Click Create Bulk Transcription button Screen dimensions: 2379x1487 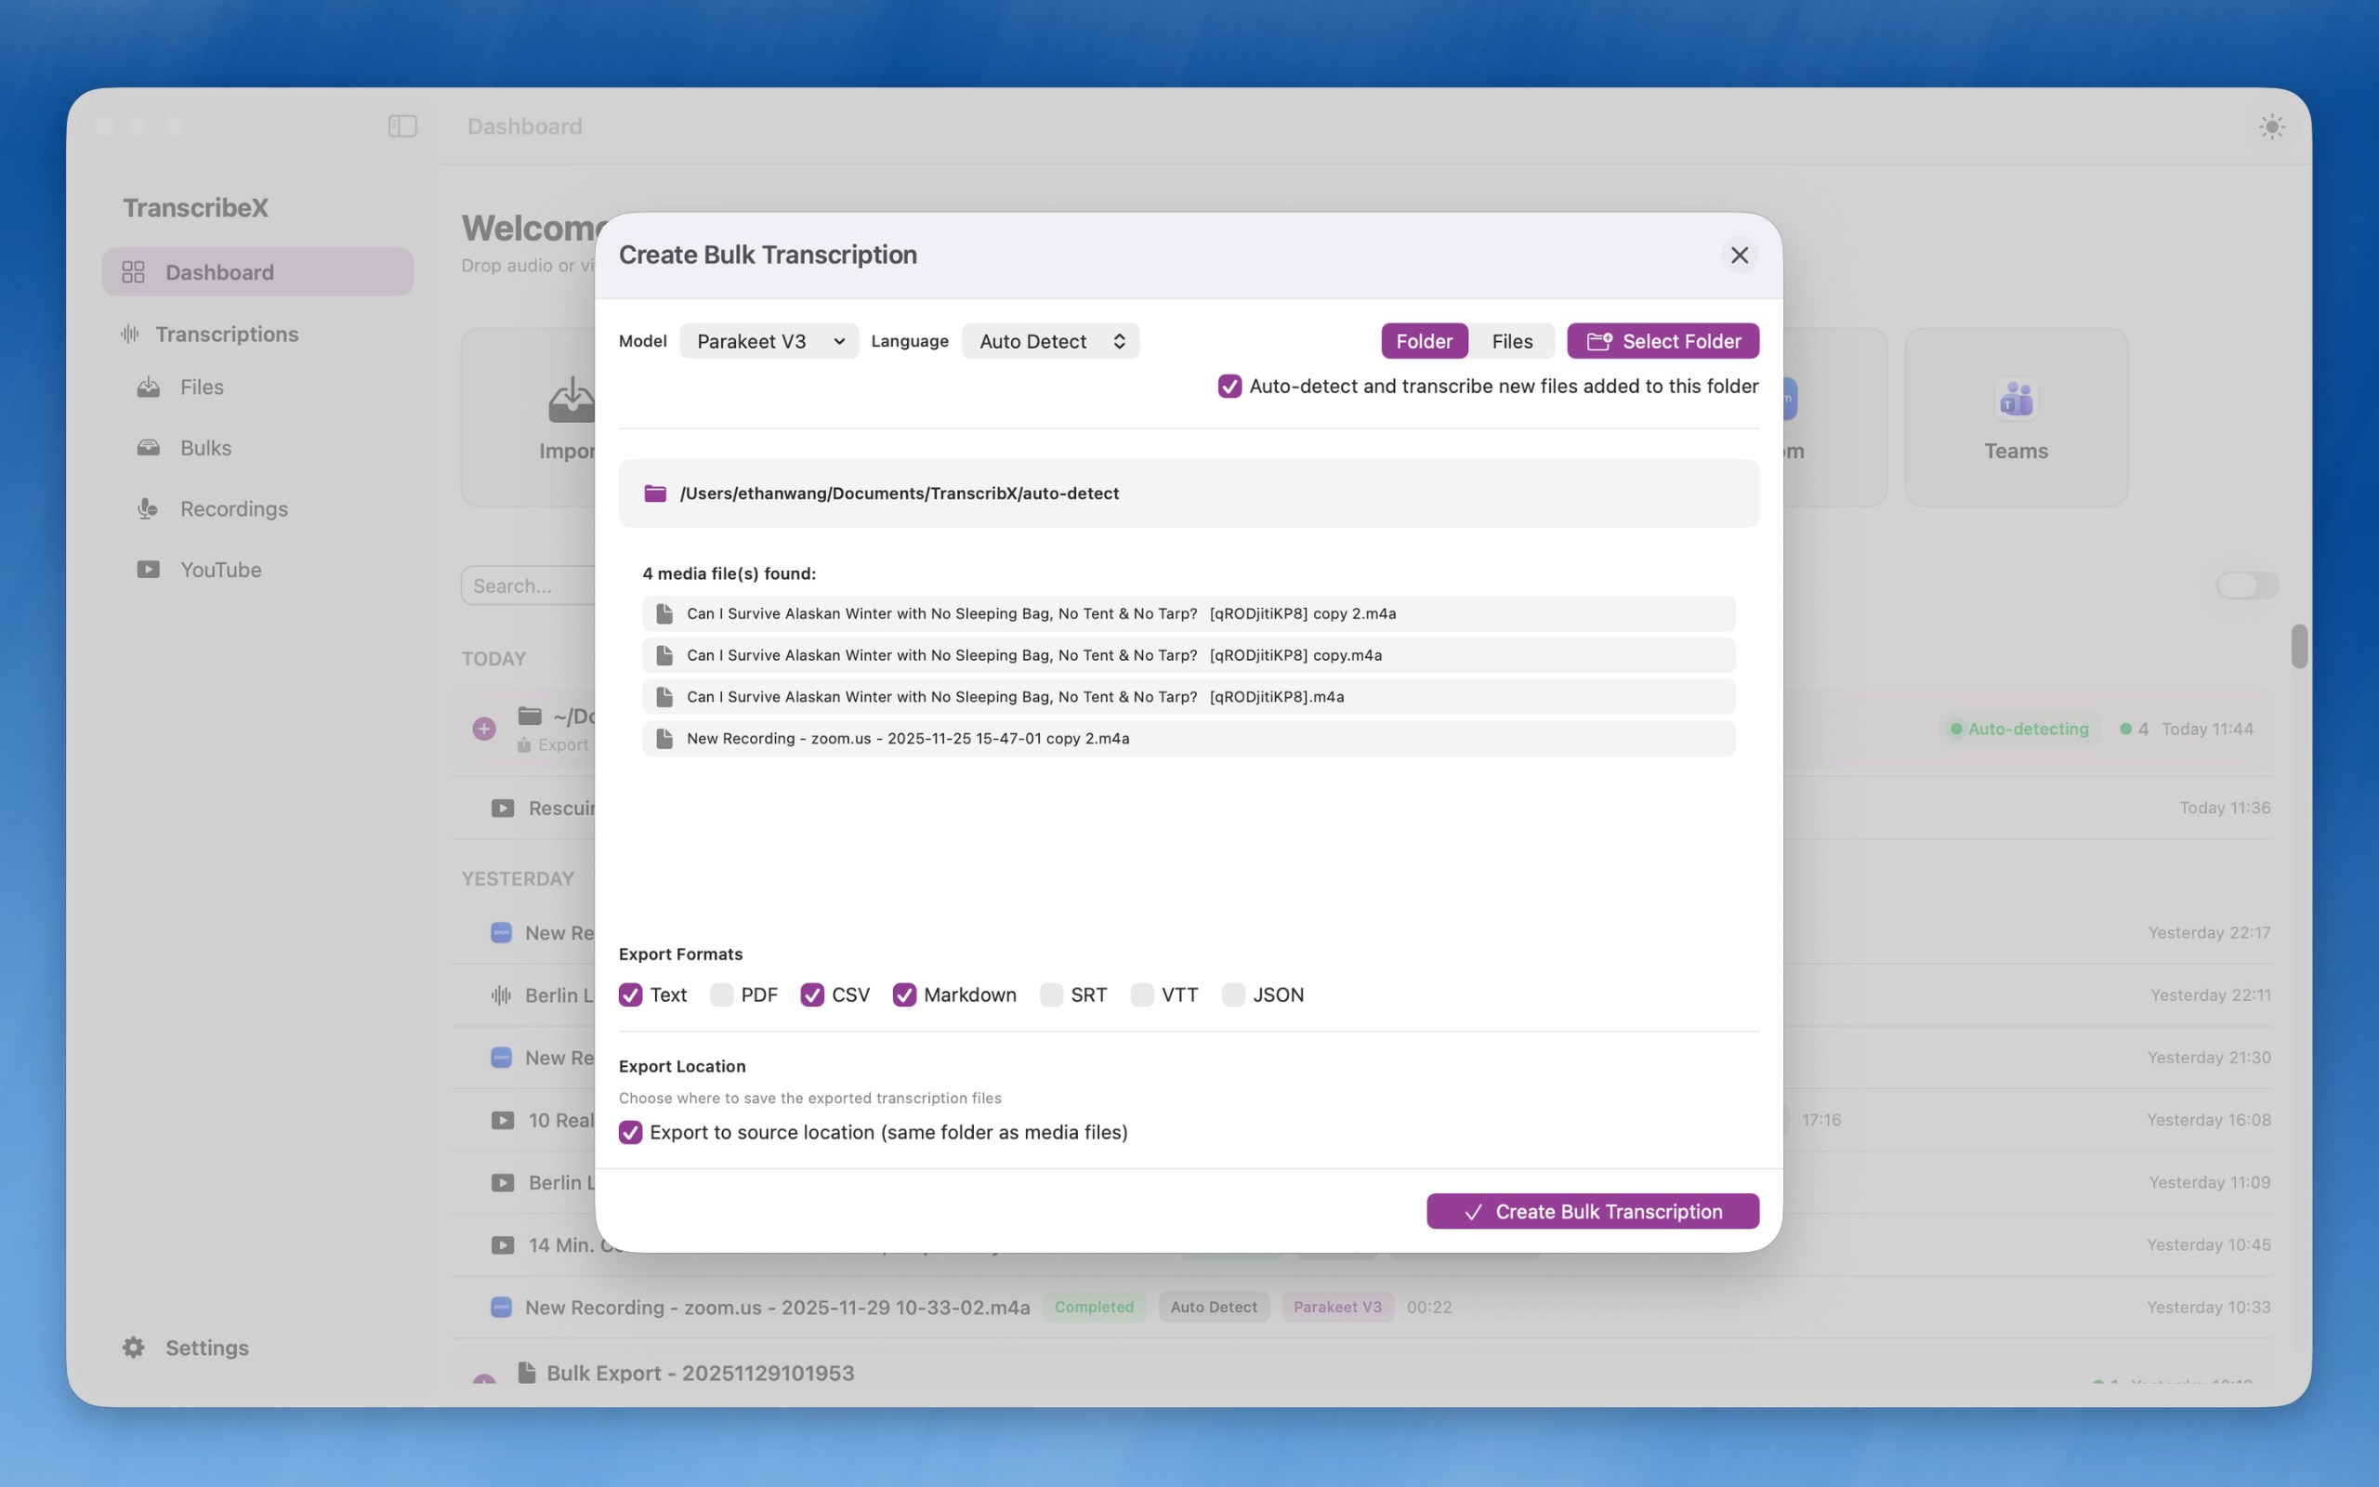tap(1592, 1211)
